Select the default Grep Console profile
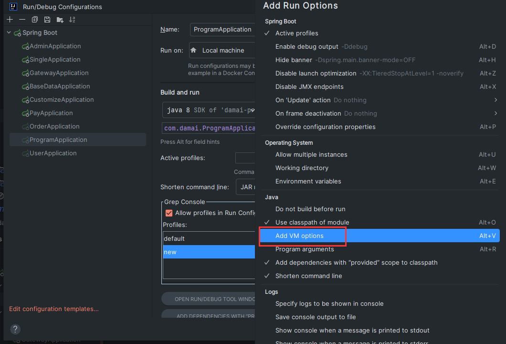Screen dimensions: 506x344 click(x=209, y=238)
